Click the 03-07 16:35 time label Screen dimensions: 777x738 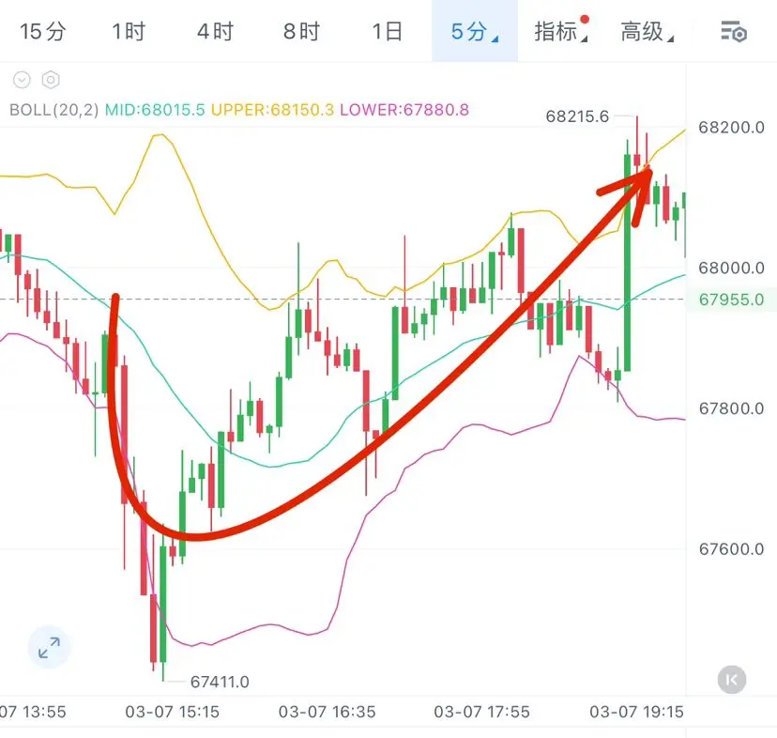(328, 713)
